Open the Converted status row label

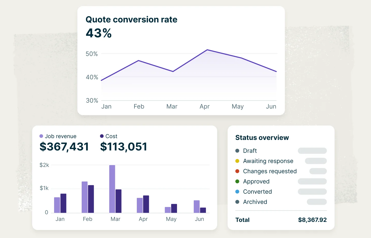(x=257, y=192)
